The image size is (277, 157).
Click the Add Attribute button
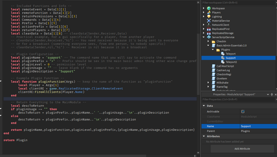point(242,149)
